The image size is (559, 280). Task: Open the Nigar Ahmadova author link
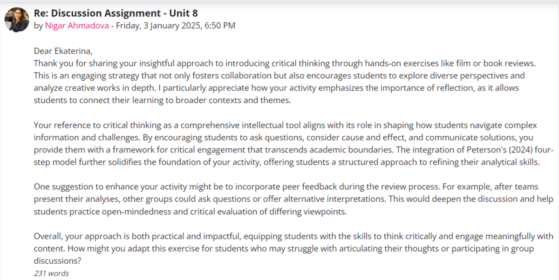click(x=77, y=26)
